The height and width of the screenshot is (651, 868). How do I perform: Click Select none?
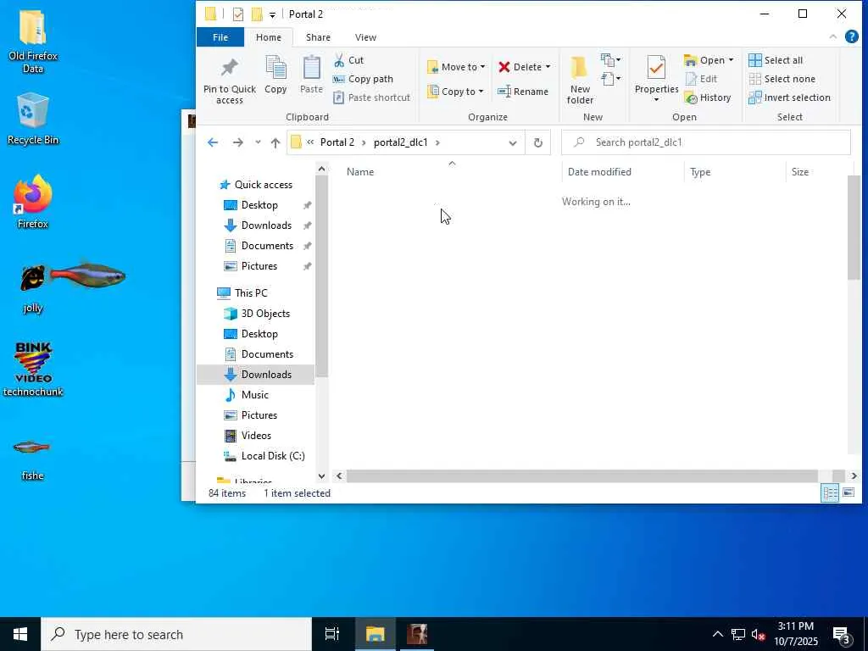[782, 79]
